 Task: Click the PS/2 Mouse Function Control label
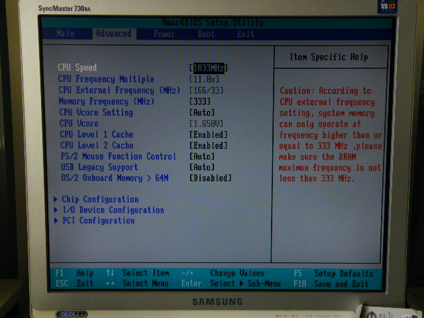pyautogui.click(x=119, y=156)
